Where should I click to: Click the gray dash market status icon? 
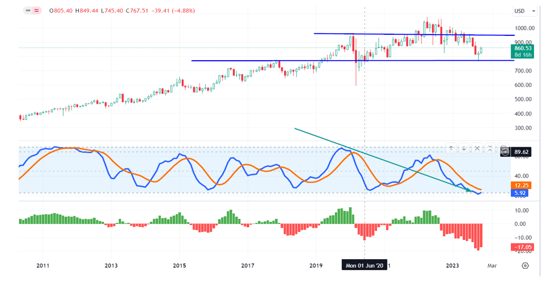pos(27,10)
